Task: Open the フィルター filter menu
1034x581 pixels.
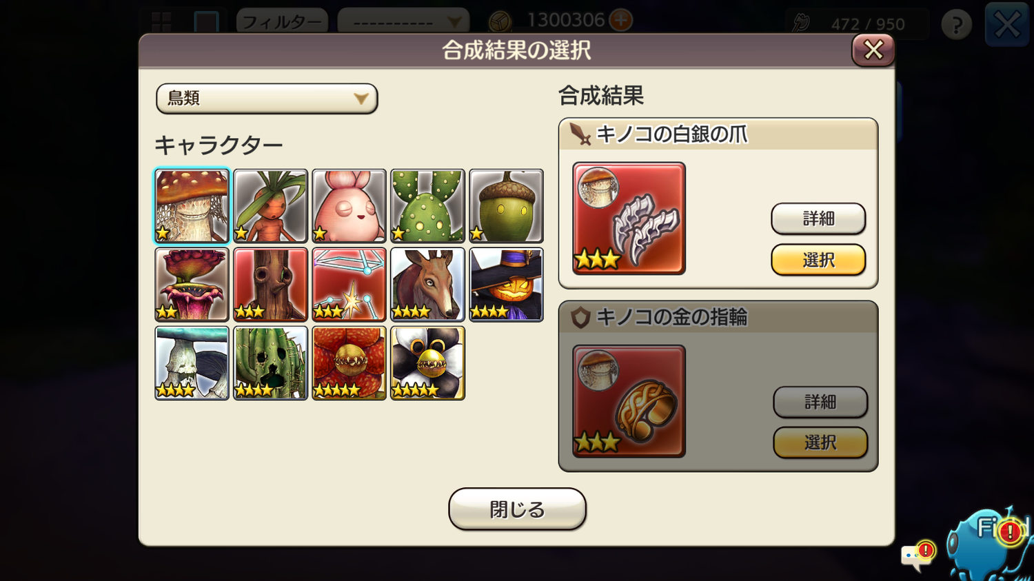Action: pos(283,22)
